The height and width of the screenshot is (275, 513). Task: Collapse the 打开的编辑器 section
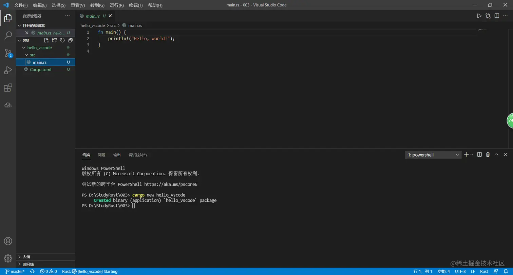[x=45, y=25]
